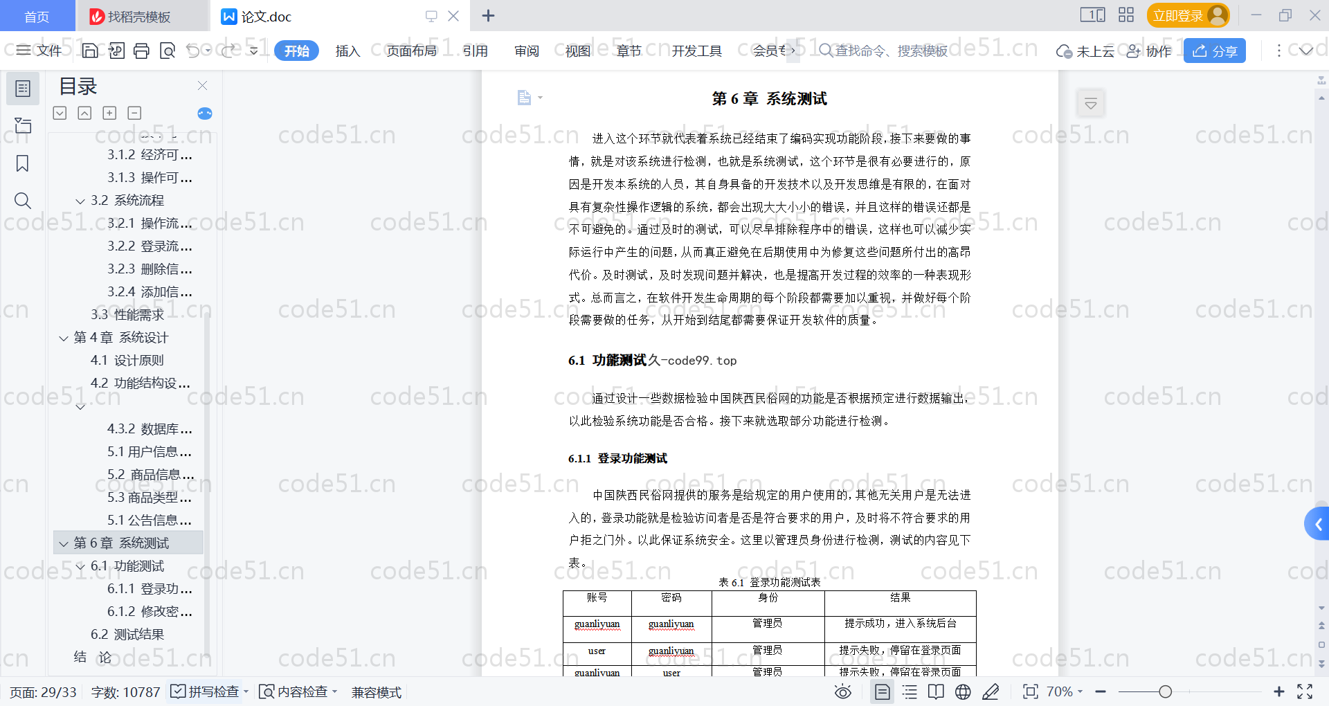
Task: Select the 开始 ribbon tab
Action: (x=296, y=51)
